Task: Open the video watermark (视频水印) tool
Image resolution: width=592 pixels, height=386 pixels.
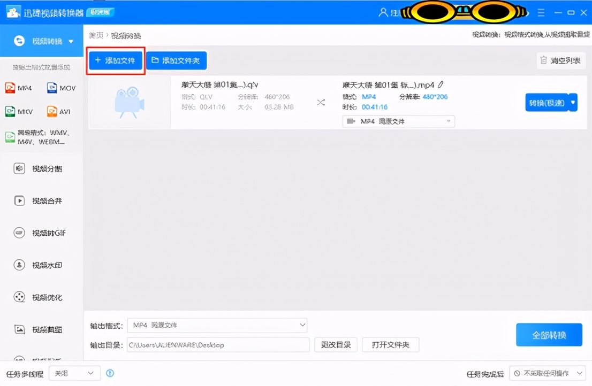Action: pyautogui.click(x=37, y=265)
